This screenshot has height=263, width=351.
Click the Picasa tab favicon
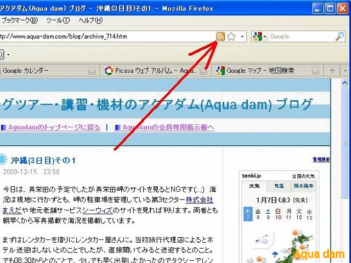[x=109, y=71]
